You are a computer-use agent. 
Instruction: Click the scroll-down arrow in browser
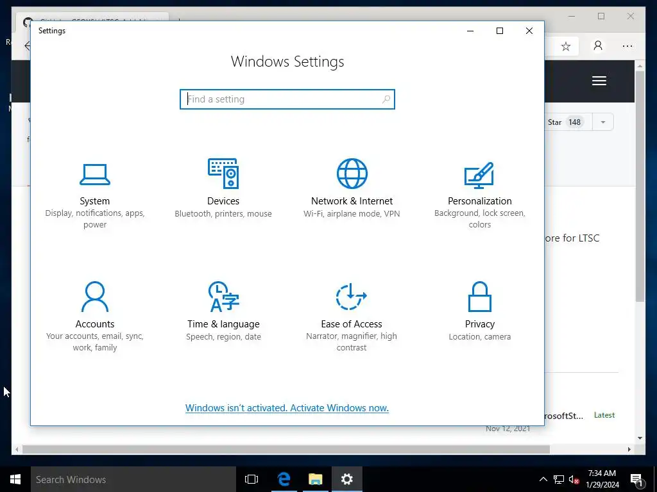[x=640, y=438]
